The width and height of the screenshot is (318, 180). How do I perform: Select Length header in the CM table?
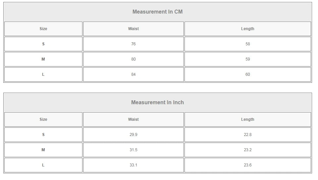(248, 29)
